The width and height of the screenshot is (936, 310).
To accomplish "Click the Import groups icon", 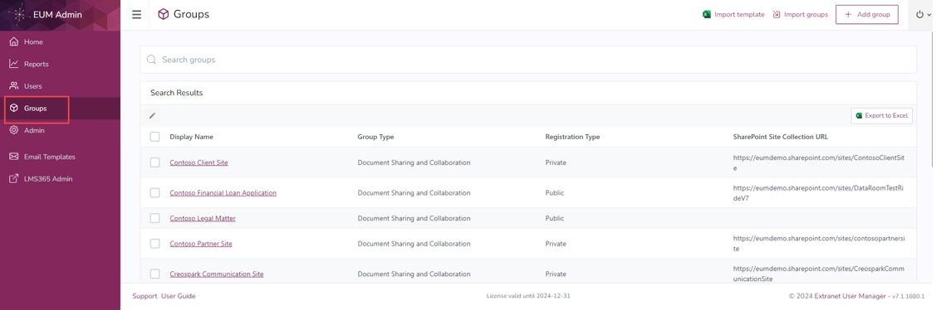I will click(x=777, y=14).
